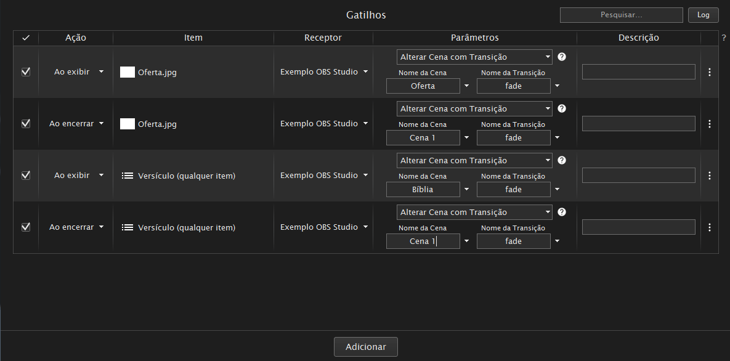Click the Adicionar button
Viewport: 730px width, 361px height.
[365, 347]
